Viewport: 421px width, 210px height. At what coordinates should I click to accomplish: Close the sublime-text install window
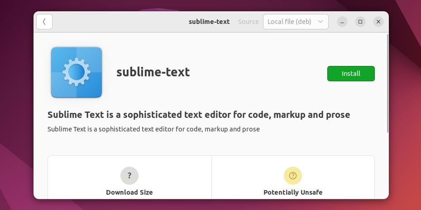pos(378,22)
